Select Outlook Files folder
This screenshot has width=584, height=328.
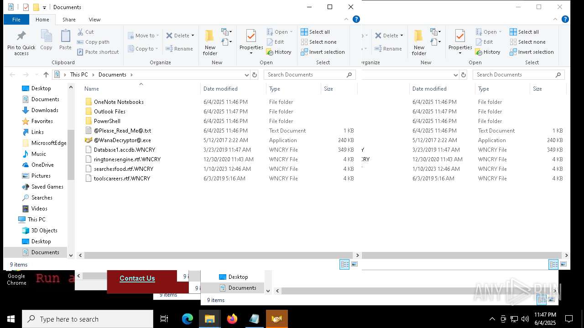(109, 112)
